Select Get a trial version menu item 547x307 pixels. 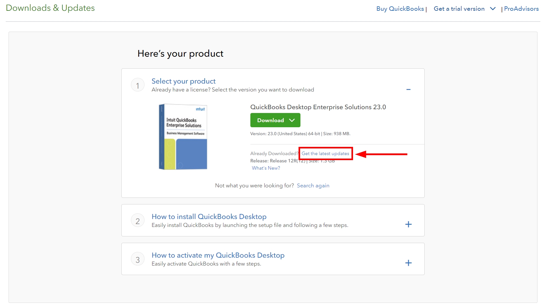tap(459, 9)
